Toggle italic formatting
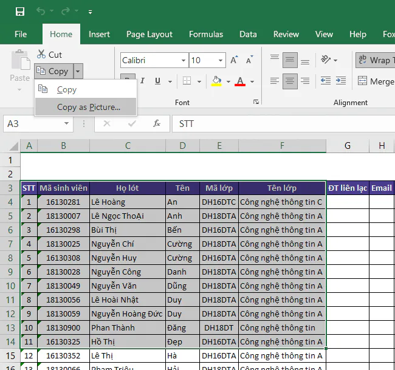The width and height of the screenshot is (395, 370). 143,81
